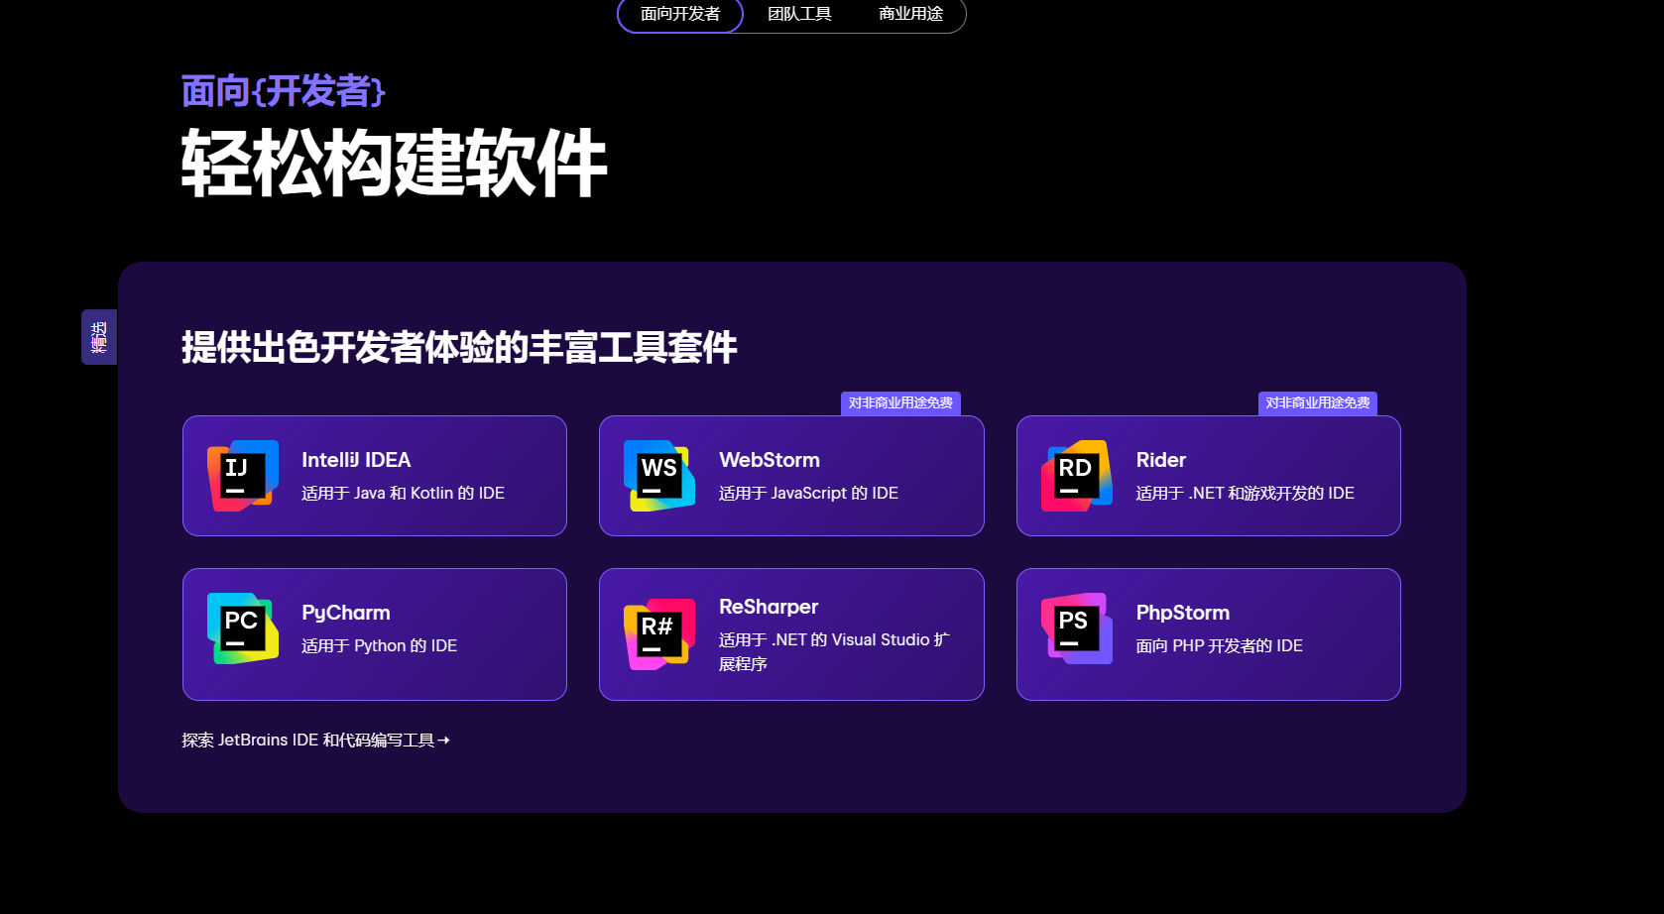
Task: Click the IntelliJ IDEA IJ logo icon
Action: point(243,476)
